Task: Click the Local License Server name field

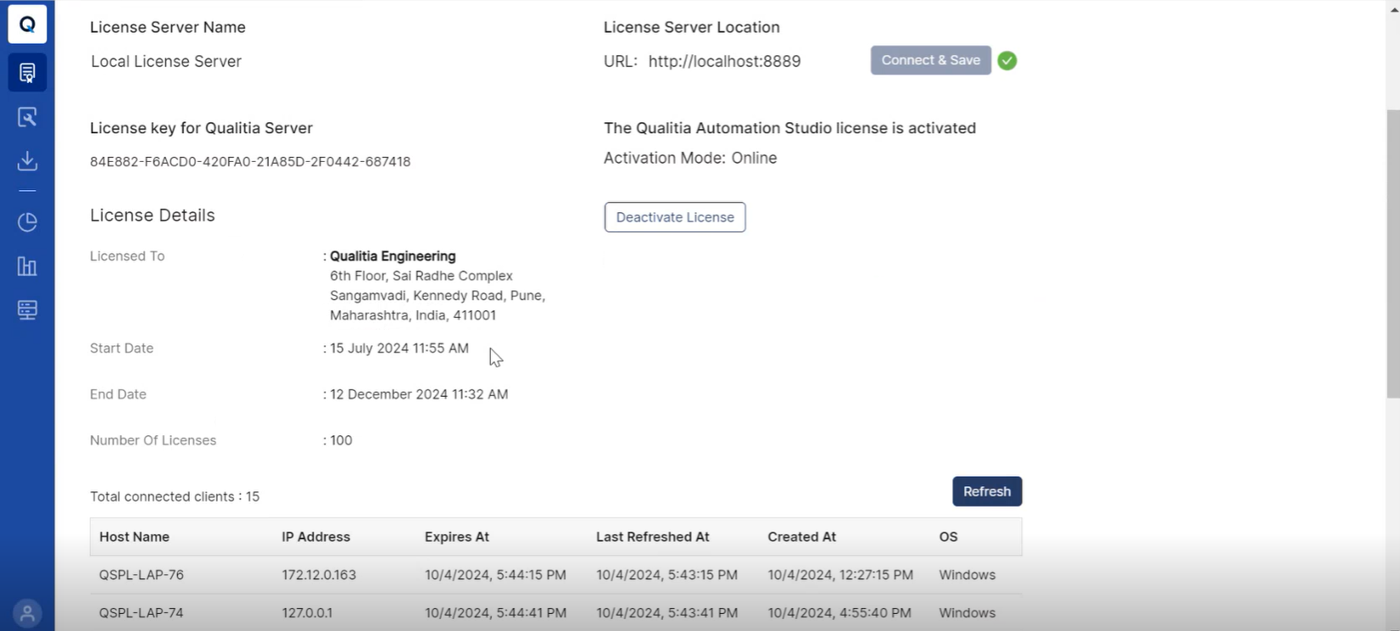Action: pos(166,61)
